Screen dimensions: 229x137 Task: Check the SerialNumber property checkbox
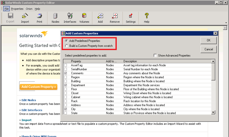pyautogui.click(x=66, y=69)
